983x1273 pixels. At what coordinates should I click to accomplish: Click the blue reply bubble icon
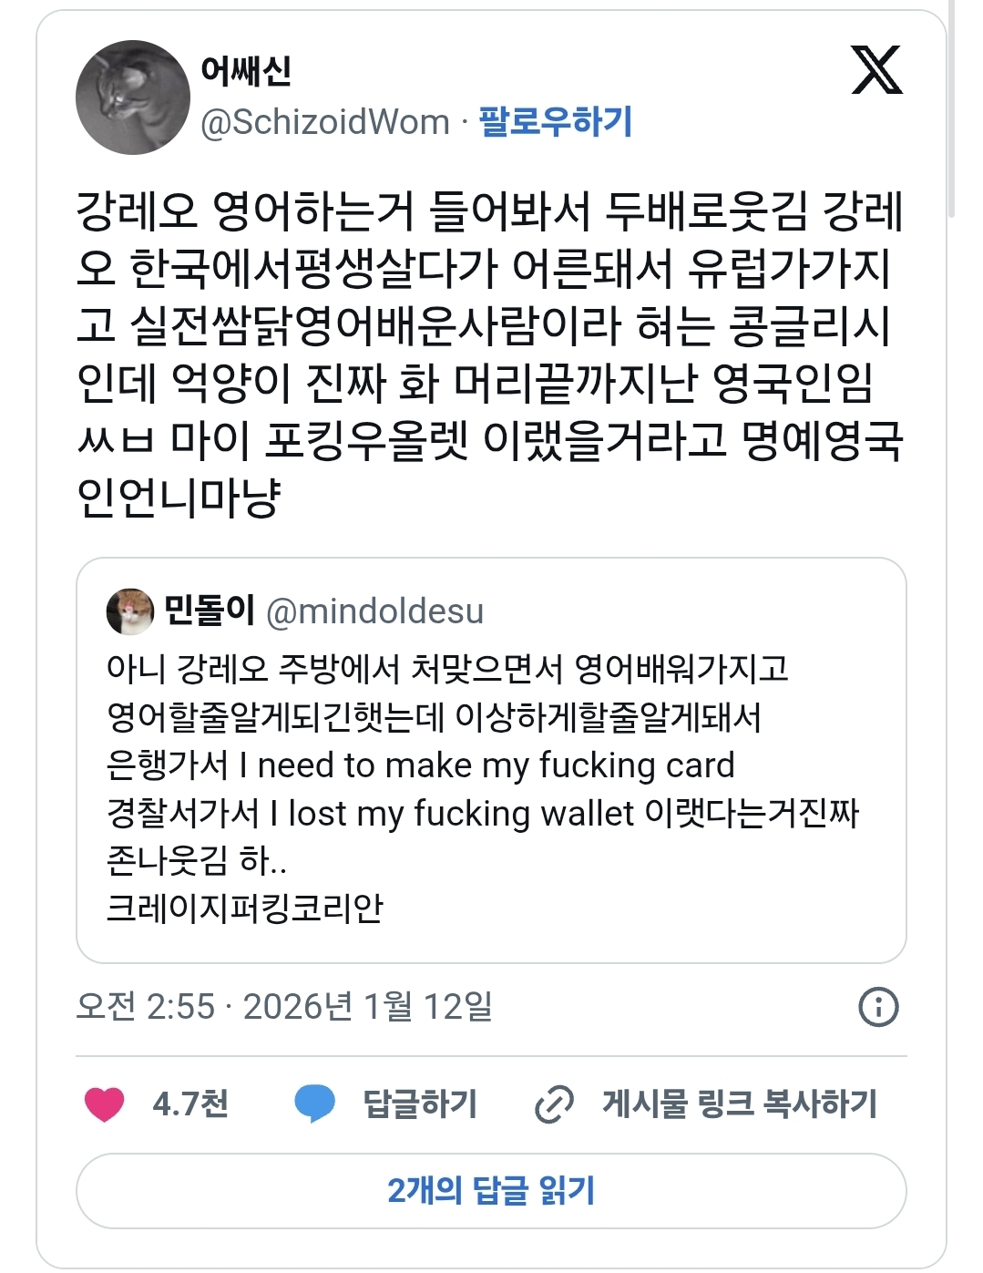tap(315, 1104)
